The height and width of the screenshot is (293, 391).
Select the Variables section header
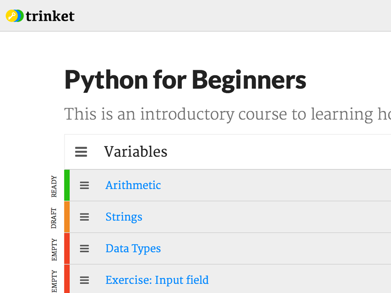(x=136, y=152)
